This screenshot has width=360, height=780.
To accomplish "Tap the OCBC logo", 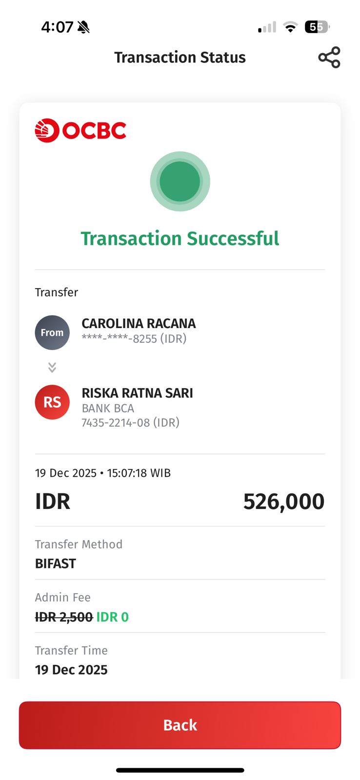I will 80,131.
